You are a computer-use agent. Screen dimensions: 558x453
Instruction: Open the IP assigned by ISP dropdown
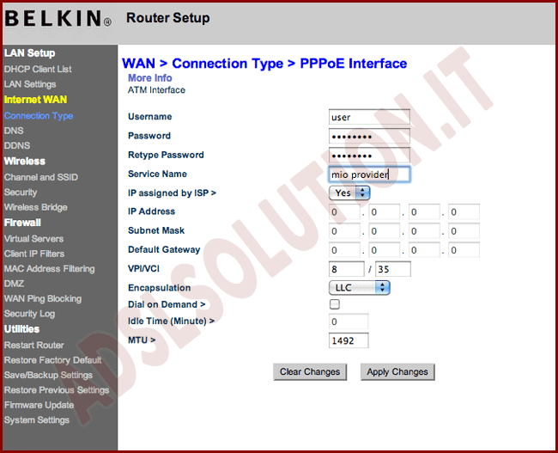click(x=349, y=193)
